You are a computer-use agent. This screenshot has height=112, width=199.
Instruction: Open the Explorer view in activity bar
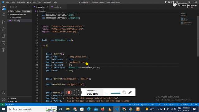click(x=3, y=8)
